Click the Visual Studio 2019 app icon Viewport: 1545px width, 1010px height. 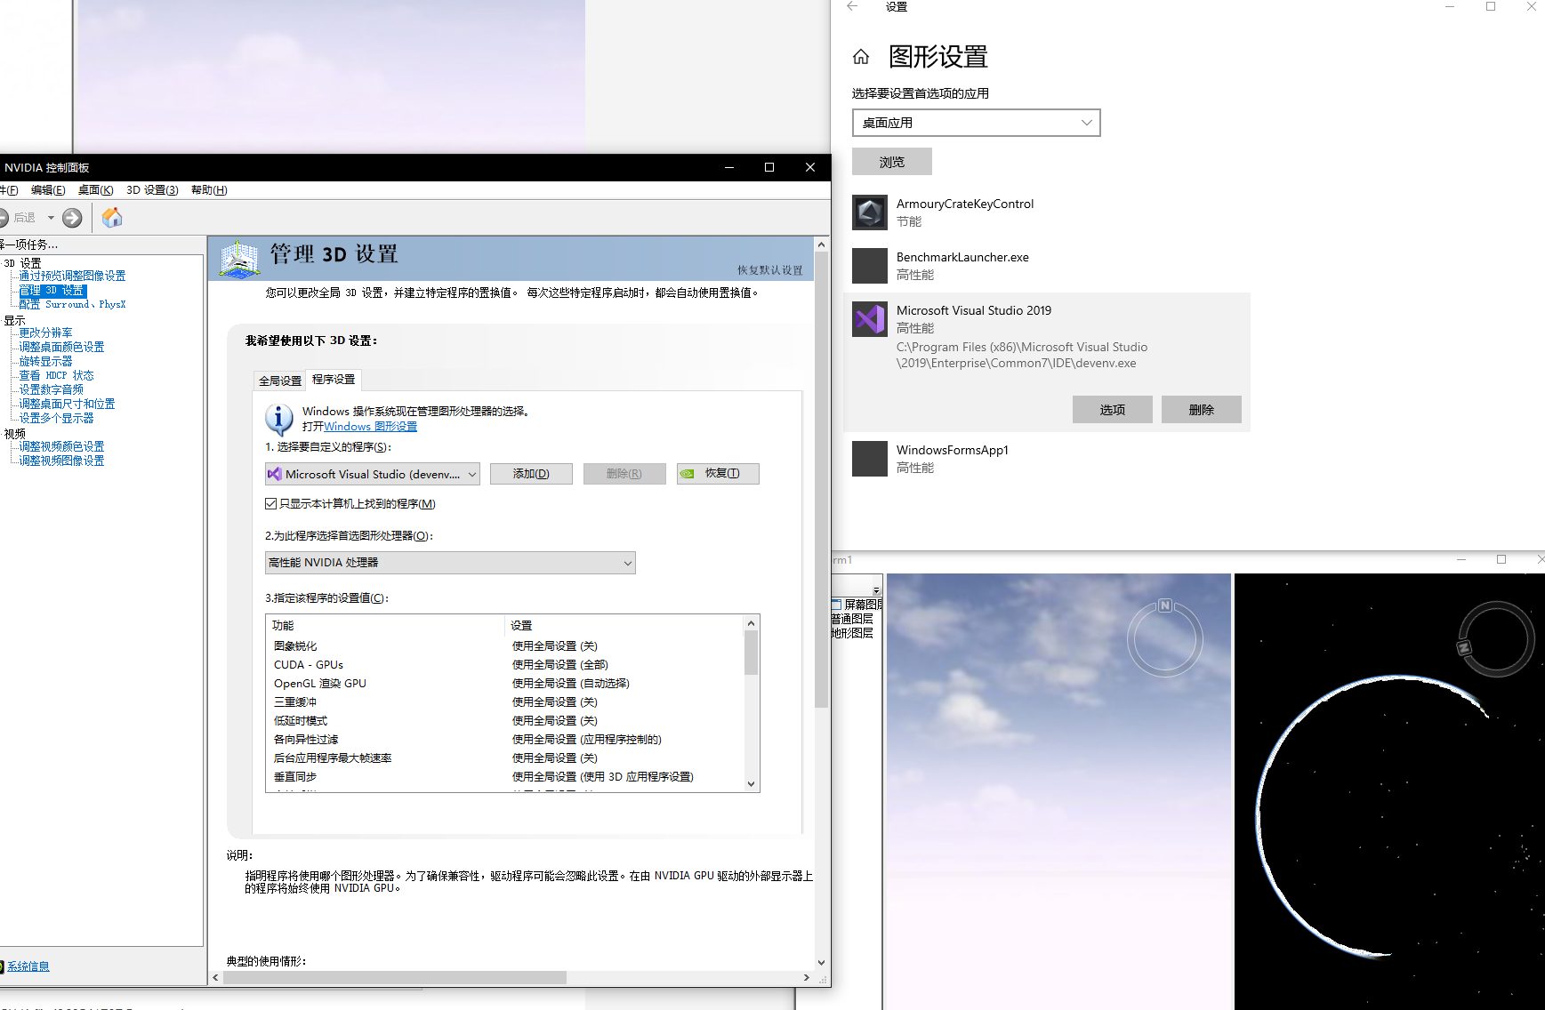(x=870, y=319)
